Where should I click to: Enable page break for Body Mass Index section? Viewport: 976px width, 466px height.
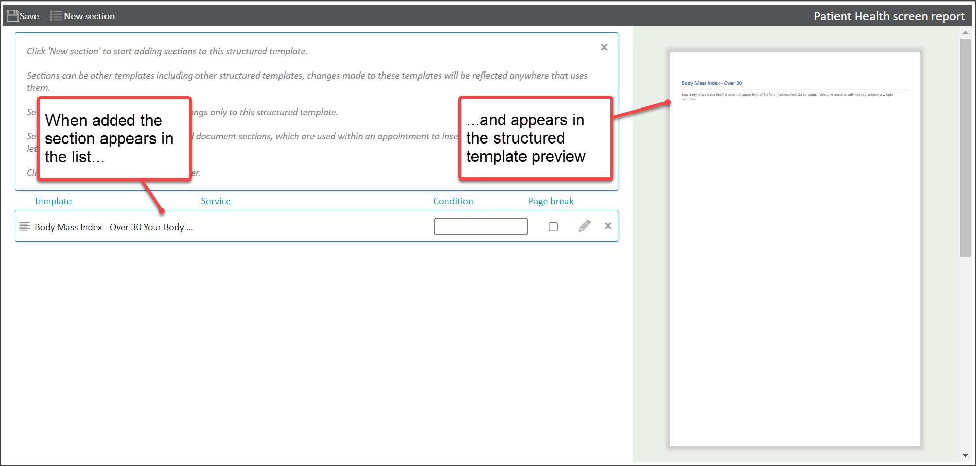pyautogui.click(x=553, y=227)
